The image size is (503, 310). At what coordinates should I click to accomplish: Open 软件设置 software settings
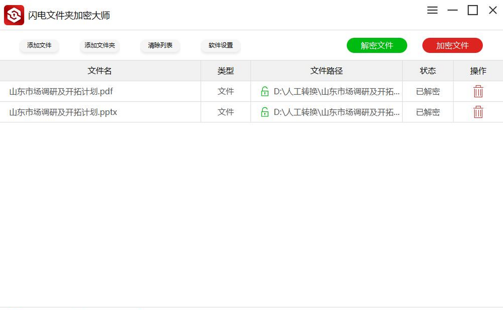[x=221, y=45]
